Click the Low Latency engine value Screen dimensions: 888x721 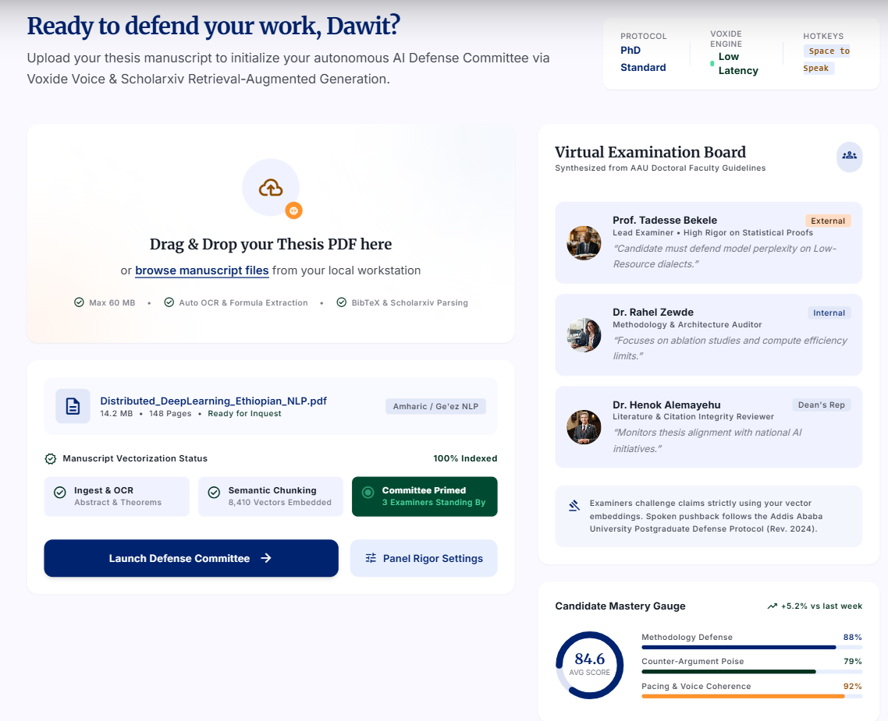(x=738, y=63)
